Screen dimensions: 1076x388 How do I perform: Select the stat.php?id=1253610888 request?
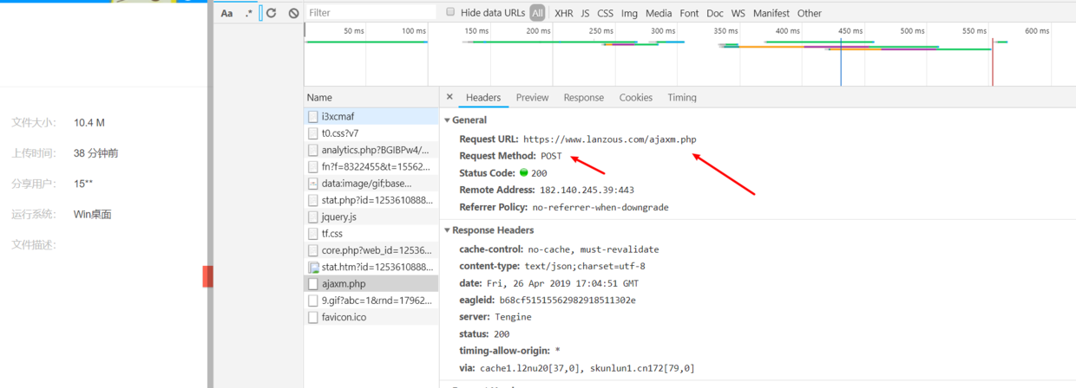[371, 200]
